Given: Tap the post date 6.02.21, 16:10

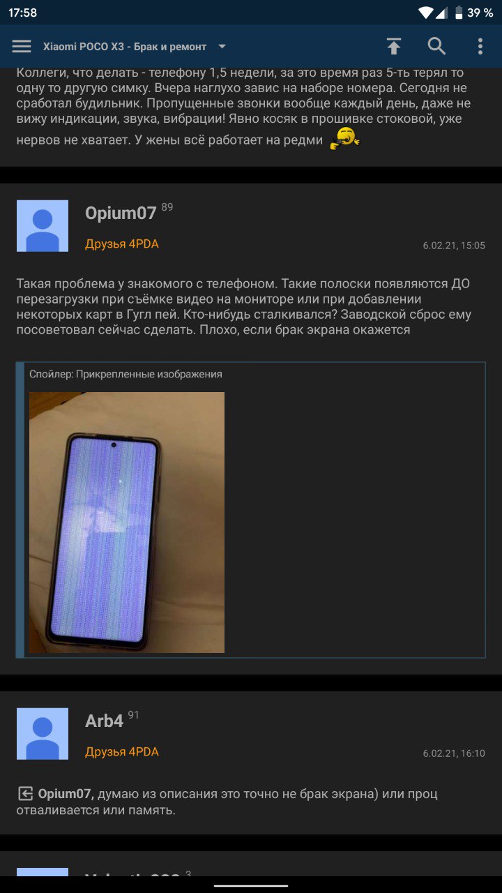Looking at the screenshot, I should click(454, 753).
